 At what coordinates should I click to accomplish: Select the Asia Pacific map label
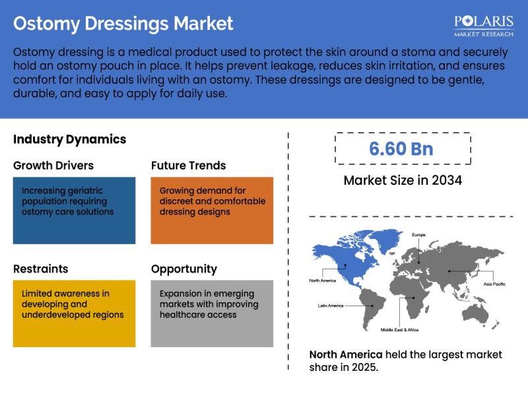[x=494, y=284]
